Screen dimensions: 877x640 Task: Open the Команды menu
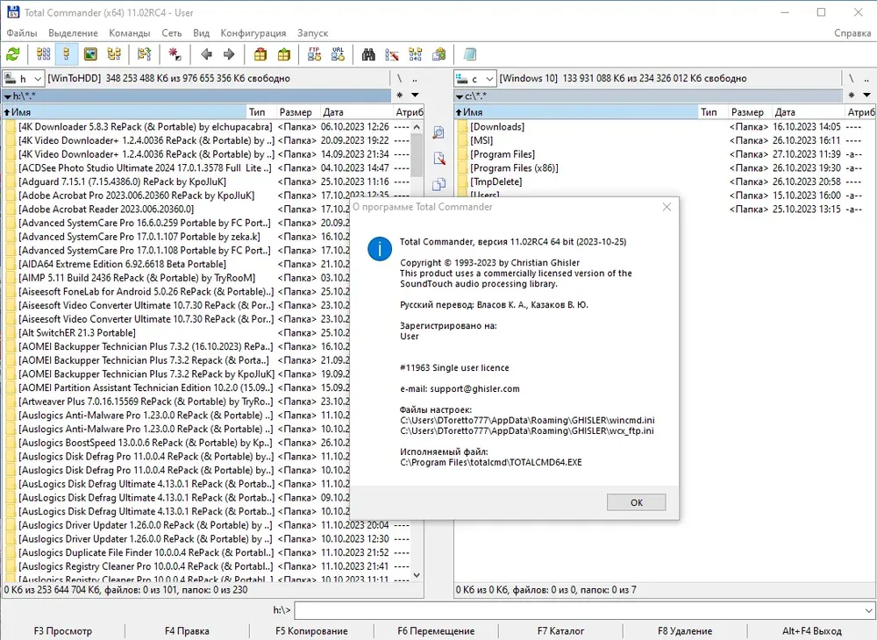(129, 33)
